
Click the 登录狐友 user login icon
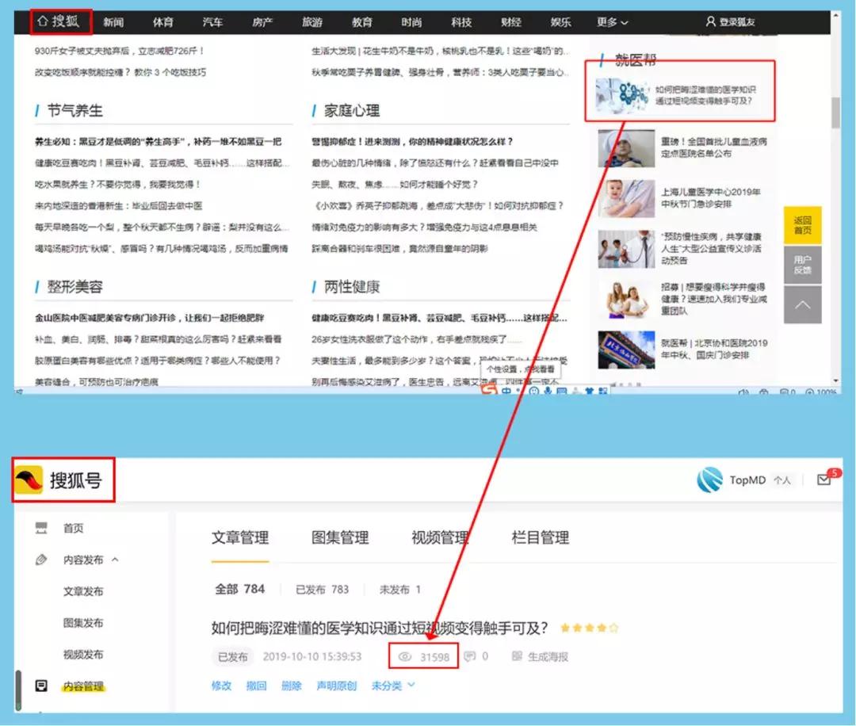(x=710, y=22)
